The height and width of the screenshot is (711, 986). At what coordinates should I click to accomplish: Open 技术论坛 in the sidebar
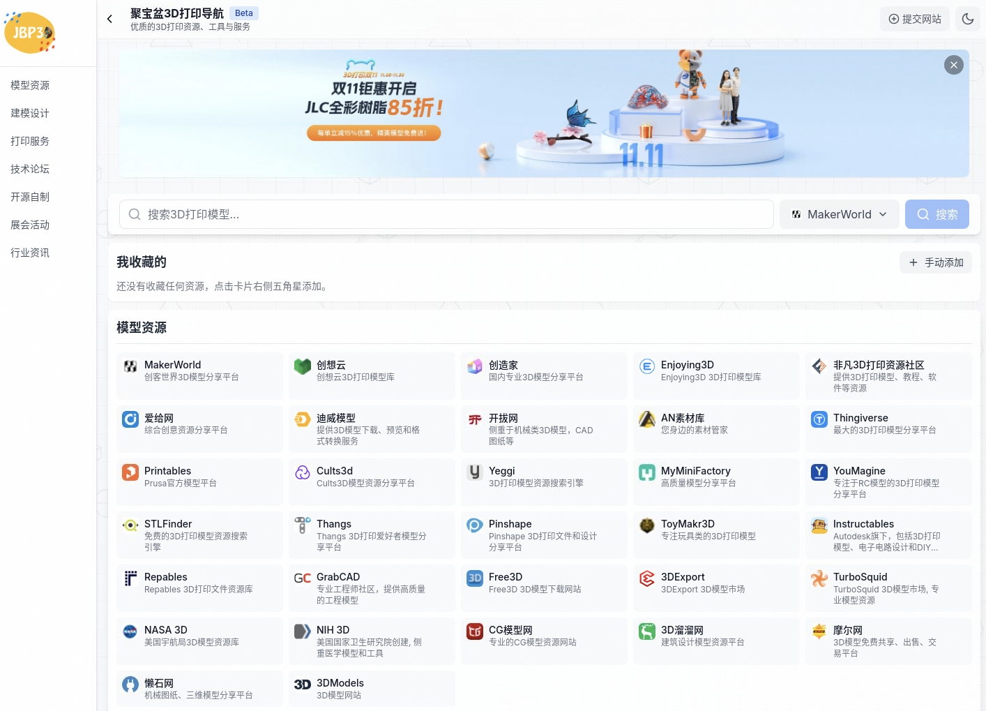(30, 169)
